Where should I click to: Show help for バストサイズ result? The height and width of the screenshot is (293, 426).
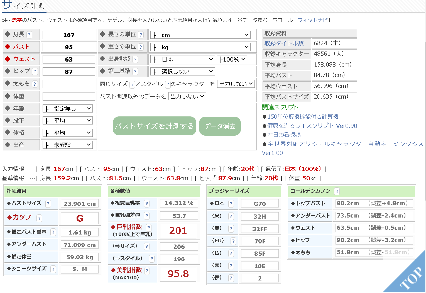(48, 204)
